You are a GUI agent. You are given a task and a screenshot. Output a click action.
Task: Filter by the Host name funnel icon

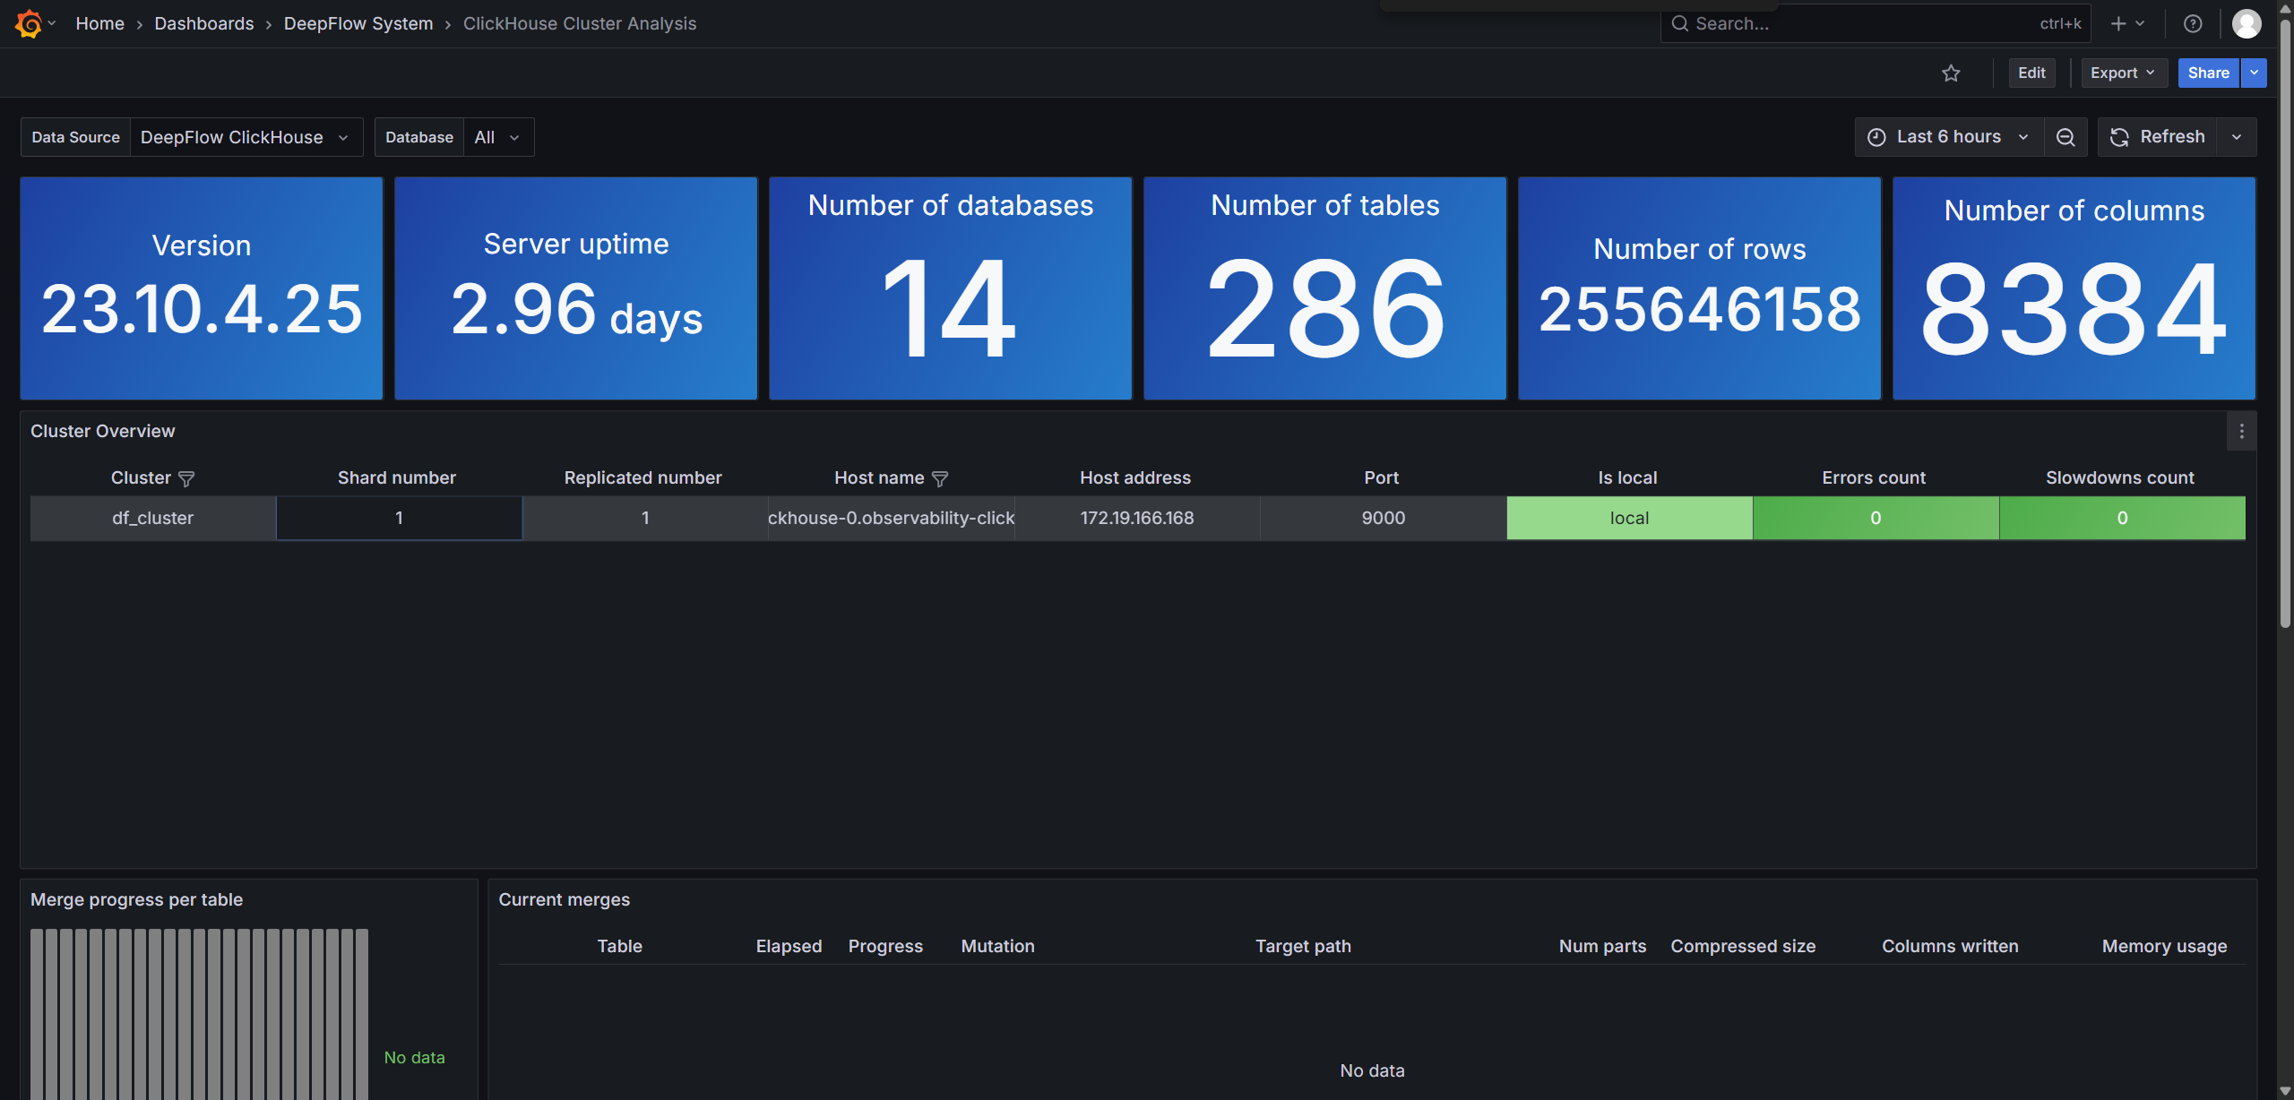pyautogui.click(x=940, y=478)
